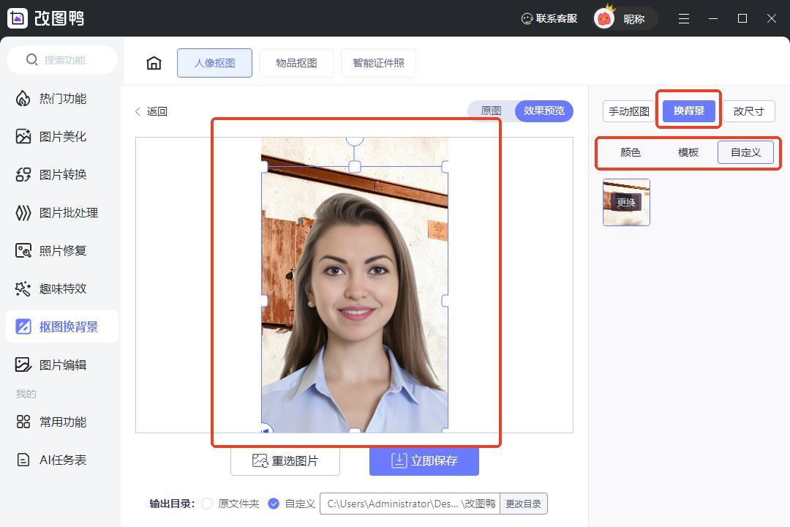The height and width of the screenshot is (527, 790).
Task: Open the hamburger menu in title bar
Action: [x=683, y=19]
